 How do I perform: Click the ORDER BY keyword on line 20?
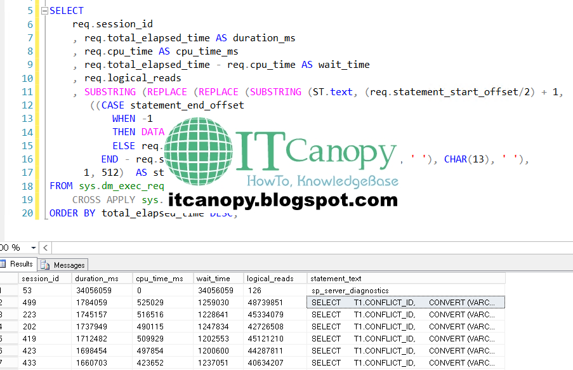coord(72,213)
